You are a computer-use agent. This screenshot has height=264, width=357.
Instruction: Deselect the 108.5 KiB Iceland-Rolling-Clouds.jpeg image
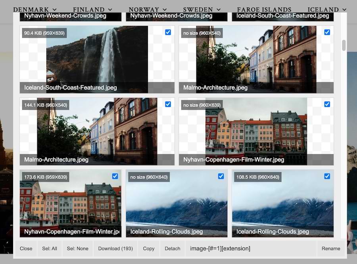pos(327,176)
